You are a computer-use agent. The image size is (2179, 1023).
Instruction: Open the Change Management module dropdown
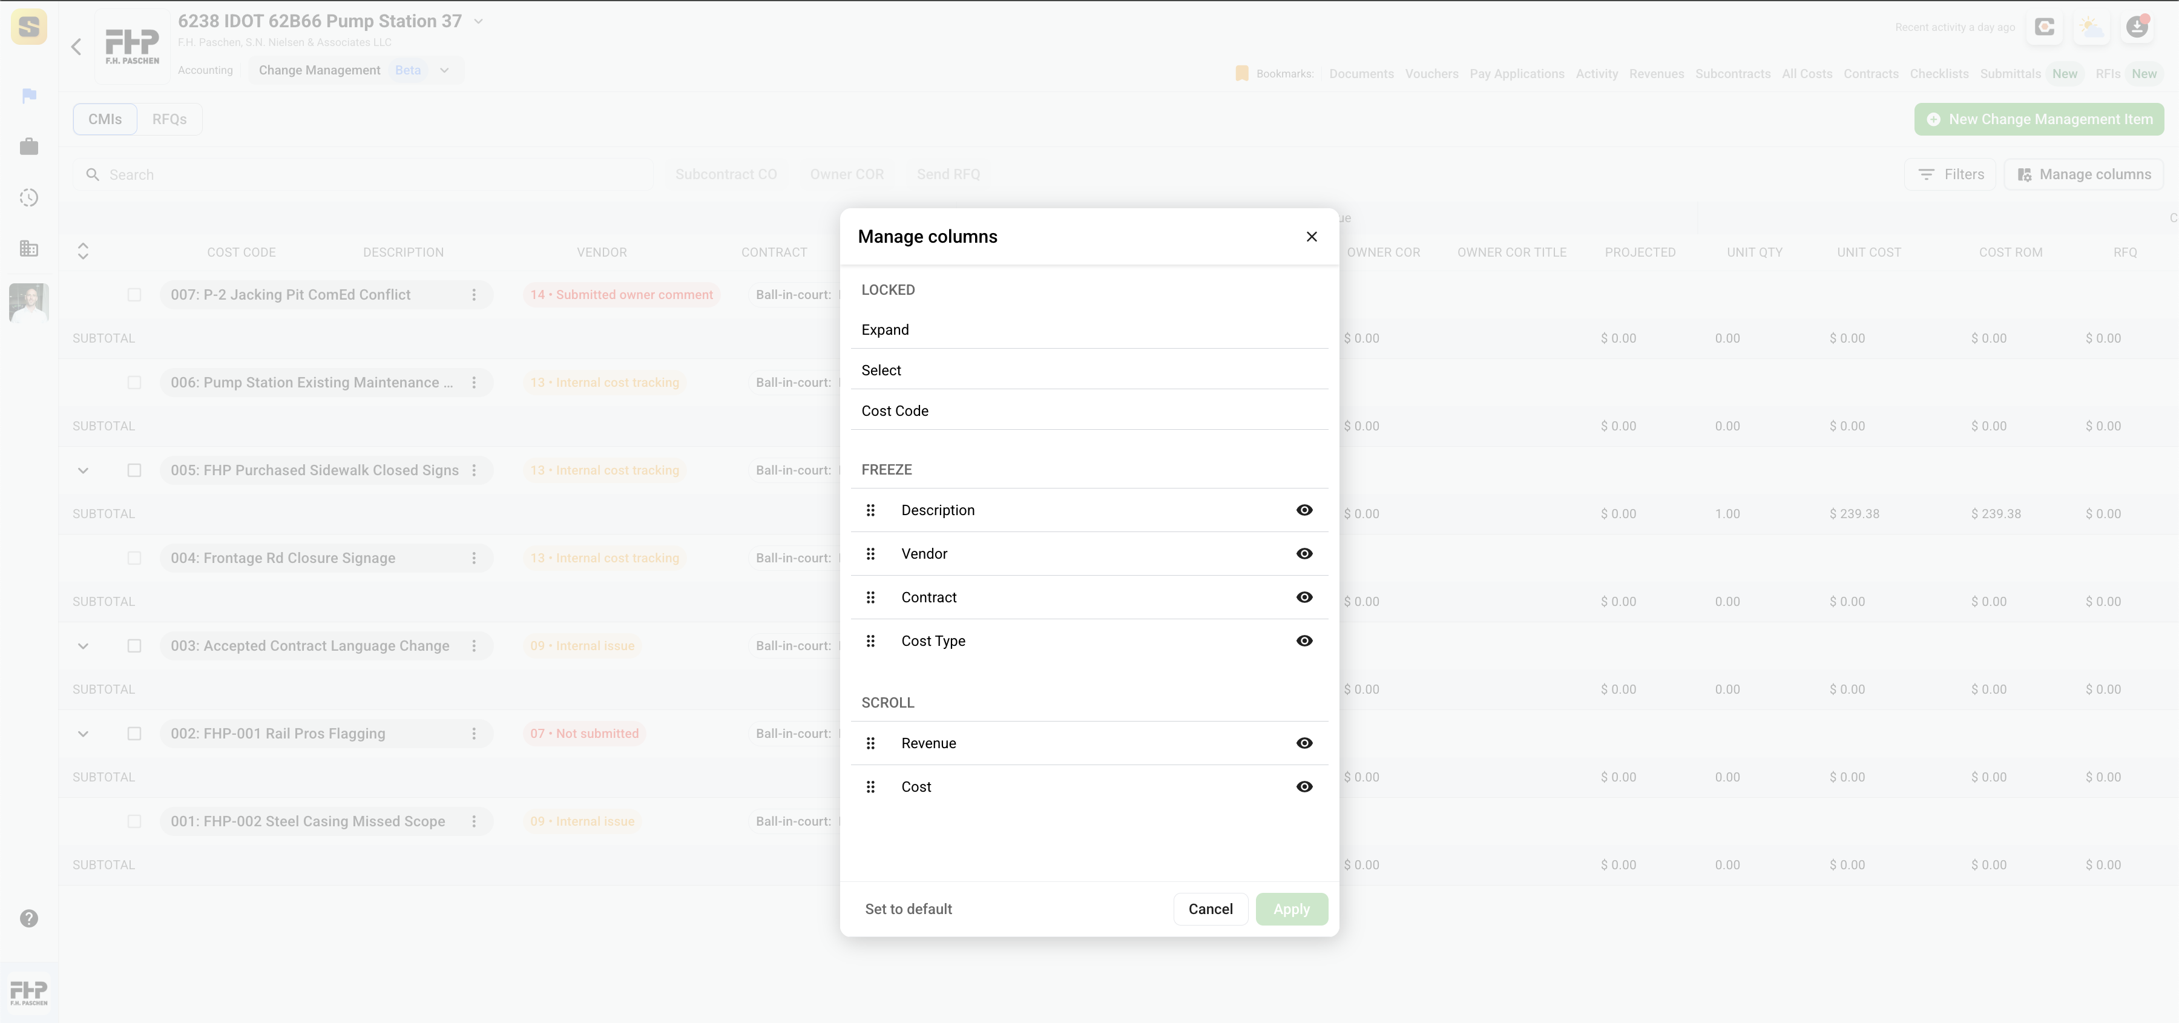[x=444, y=70]
